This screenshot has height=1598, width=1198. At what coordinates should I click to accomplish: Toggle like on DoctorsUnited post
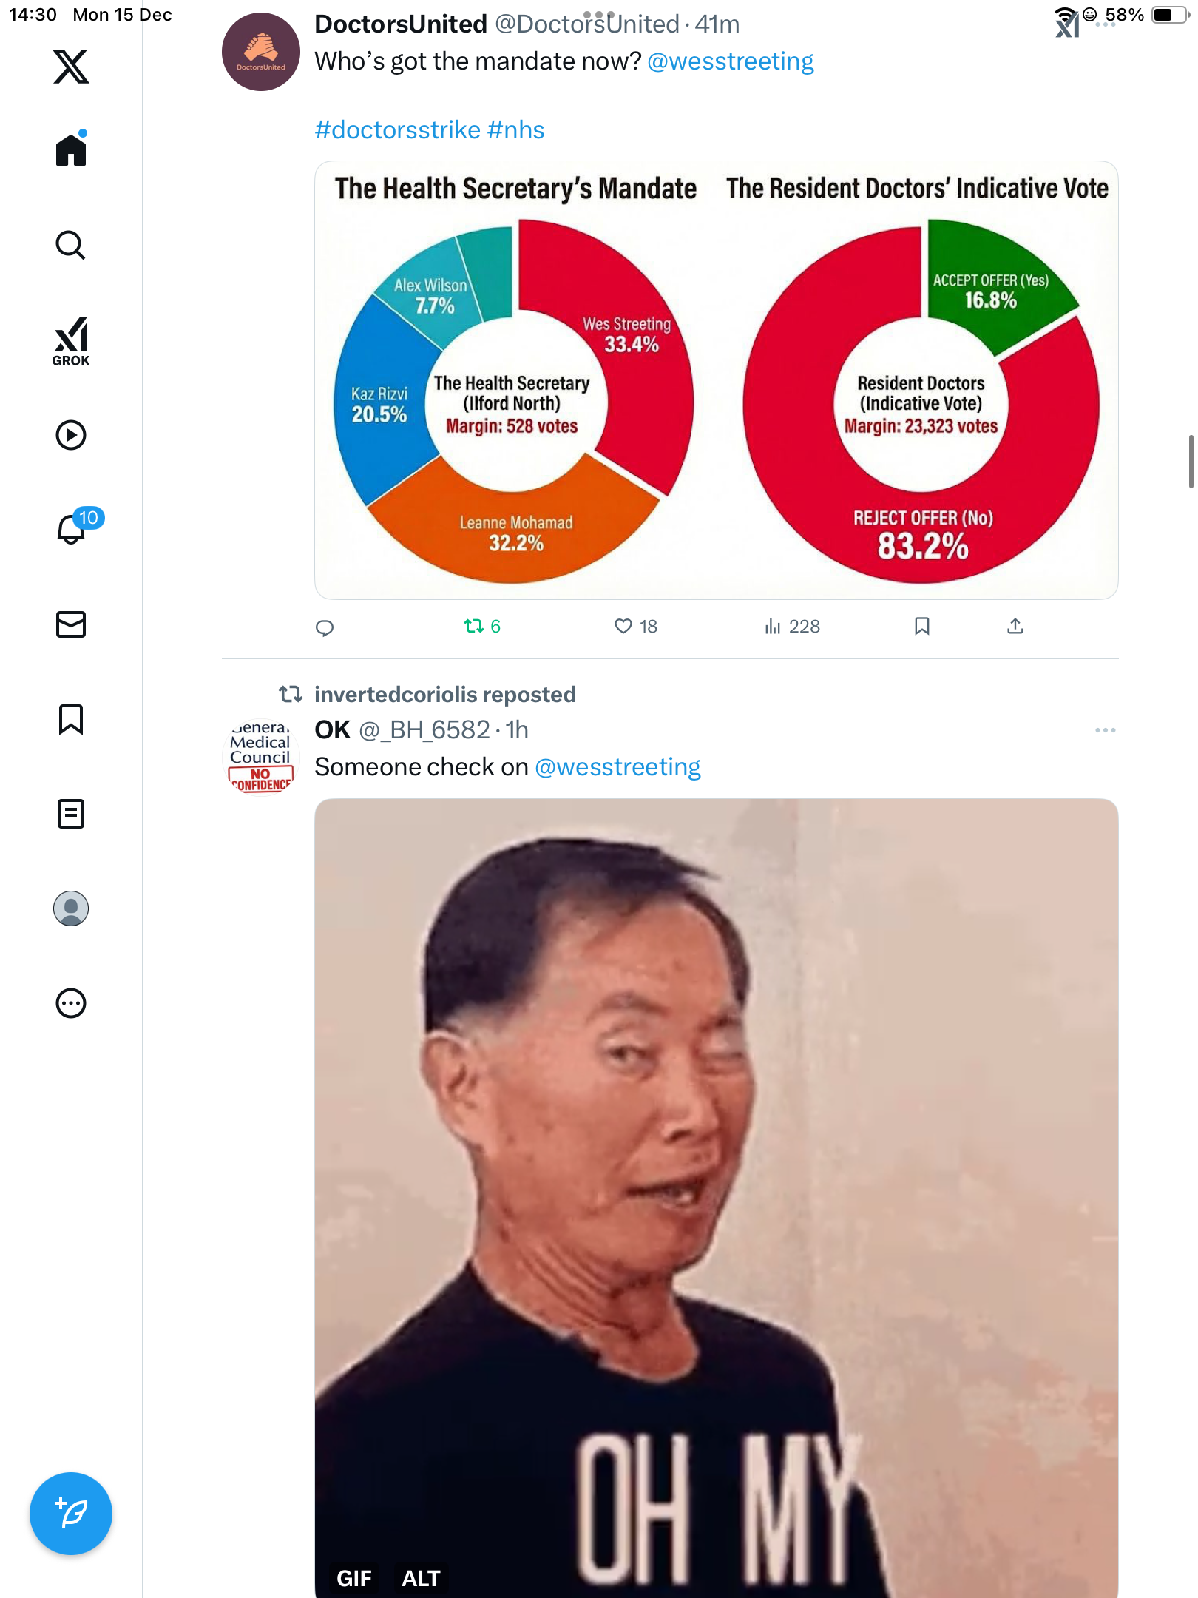636,627
